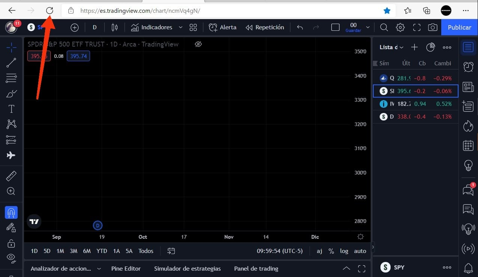The width and height of the screenshot is (478, 277).
Task: Open the Indicadores menu
Action: 152,27
